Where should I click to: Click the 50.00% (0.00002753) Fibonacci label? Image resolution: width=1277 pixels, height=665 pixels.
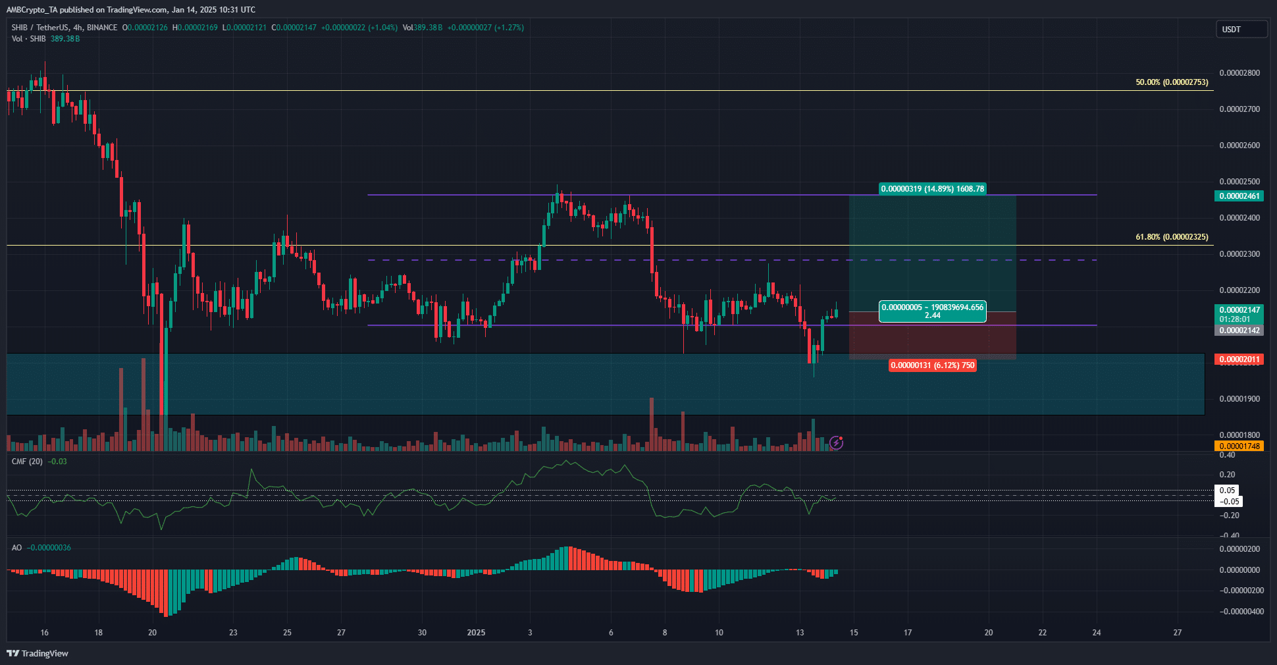click(1172, 82)
